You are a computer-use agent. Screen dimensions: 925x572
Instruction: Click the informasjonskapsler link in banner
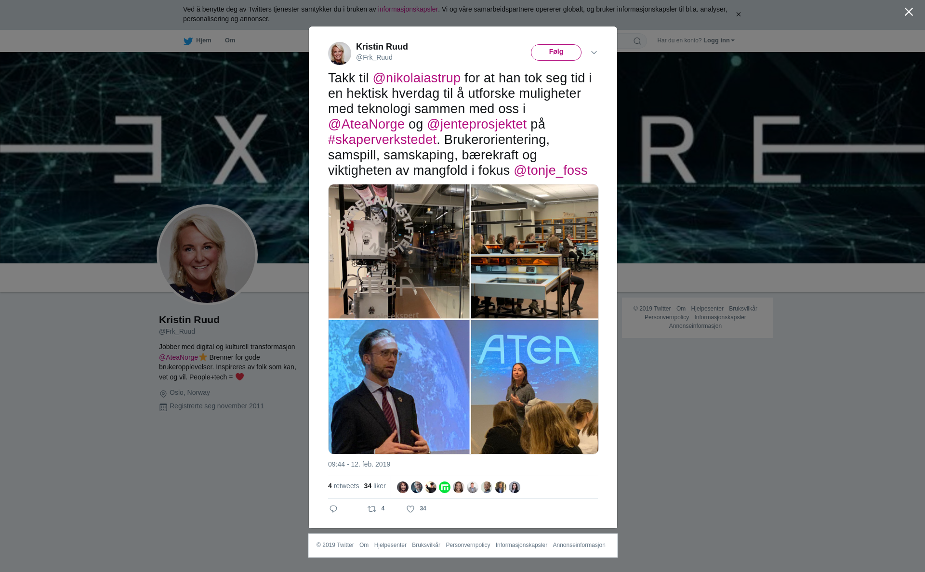pos(408,9)
